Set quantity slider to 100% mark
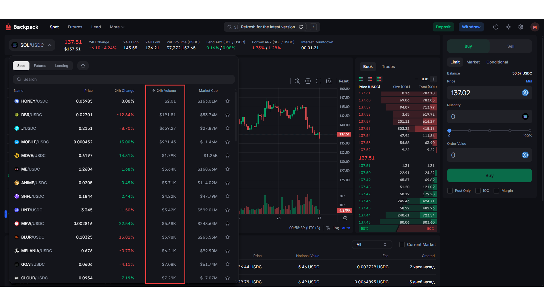Viewport: 544px width, 306px height. pyautogui.click(x=530, y=131)
